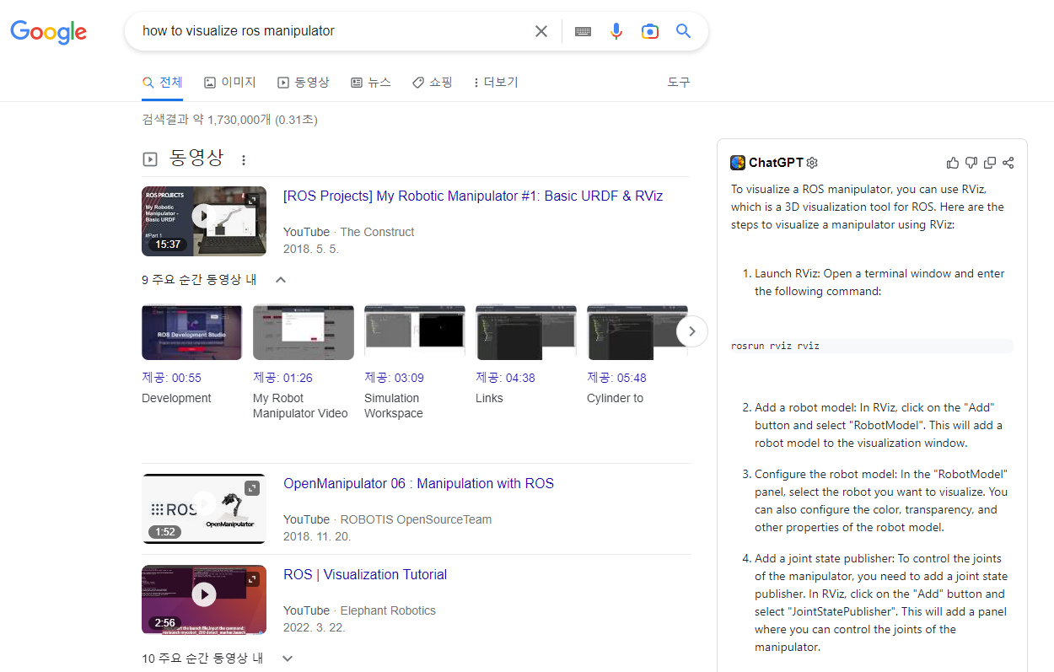Collapse the 9 key moments section
Image resolution: width=1054 pixels, height=672 pixels.
[x=282, y=279]
